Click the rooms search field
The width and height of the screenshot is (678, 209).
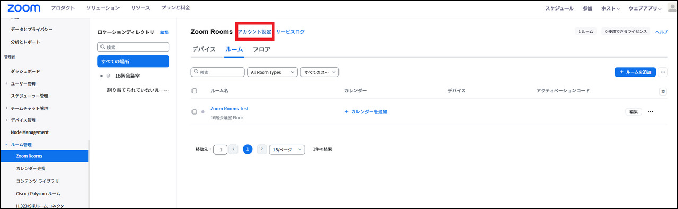coord(217,72)
